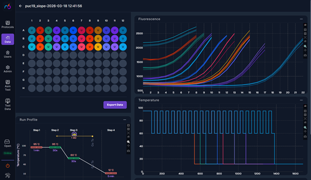Screen dimensions: 311x180
Task: Open the tools wrench icon in sidebar
Action: tap(8, 175)
